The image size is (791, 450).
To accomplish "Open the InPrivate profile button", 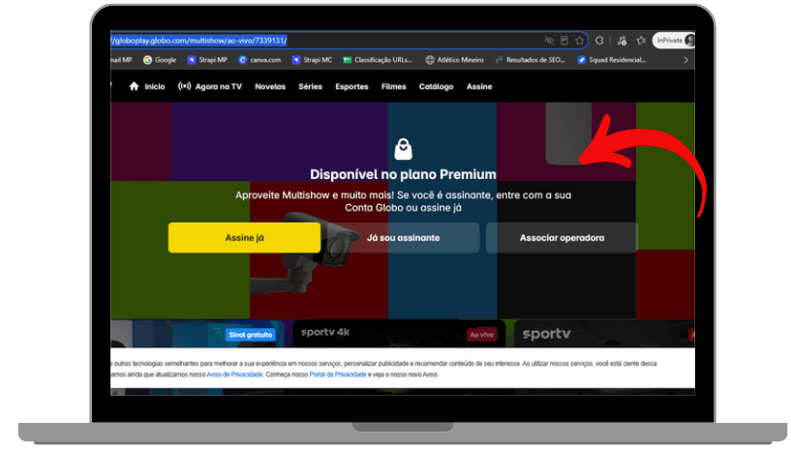I will tap(675, 41).
